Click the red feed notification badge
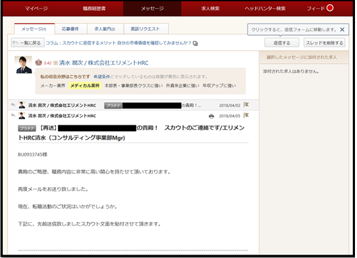The height and width of the screenshot is (258, 357). [x=330, y=8]
